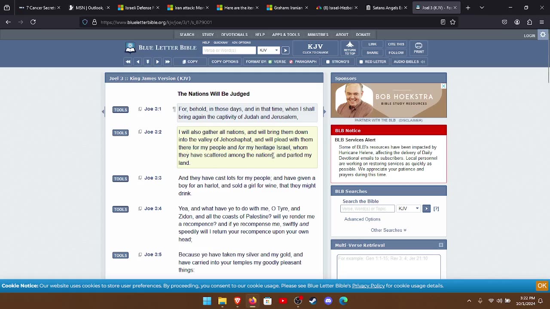
Task: Open Discord from the taskbar
Action: click(x=328, y=301)
